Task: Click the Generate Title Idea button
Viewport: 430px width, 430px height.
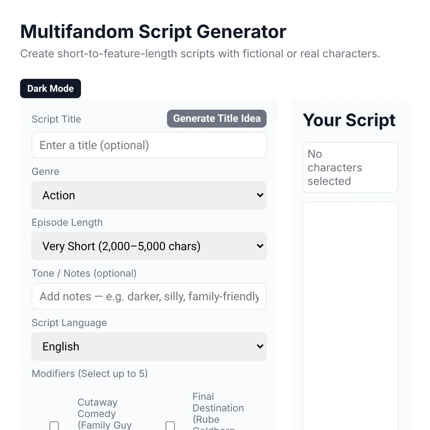Action: pos(217,119)
